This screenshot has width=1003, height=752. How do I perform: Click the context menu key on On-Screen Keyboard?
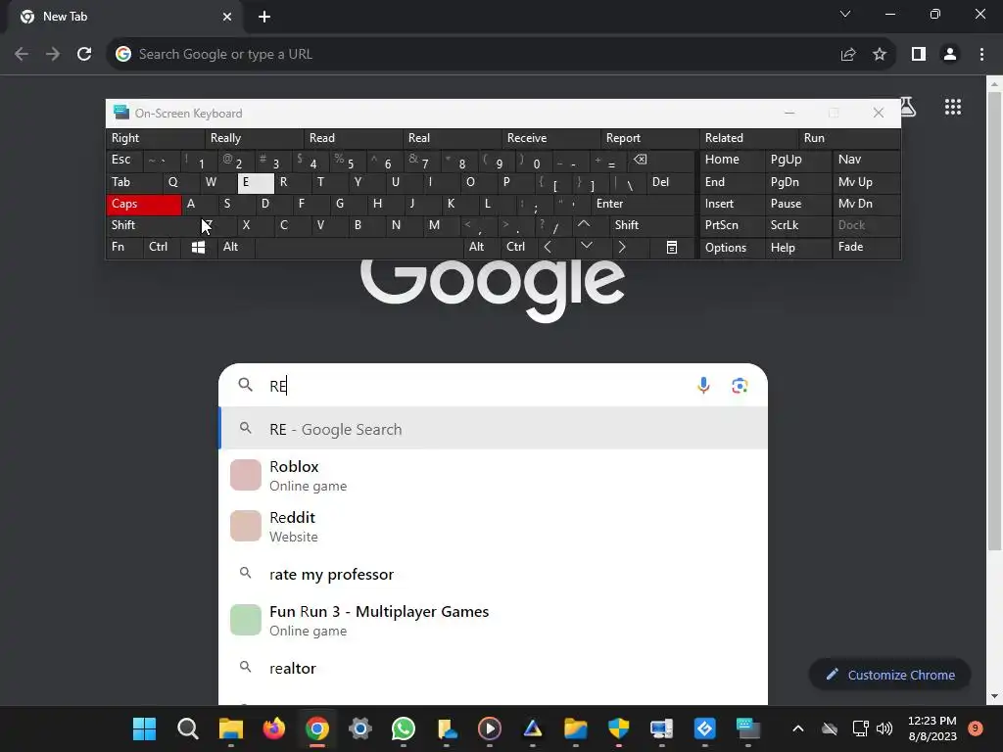coord(672,247)
